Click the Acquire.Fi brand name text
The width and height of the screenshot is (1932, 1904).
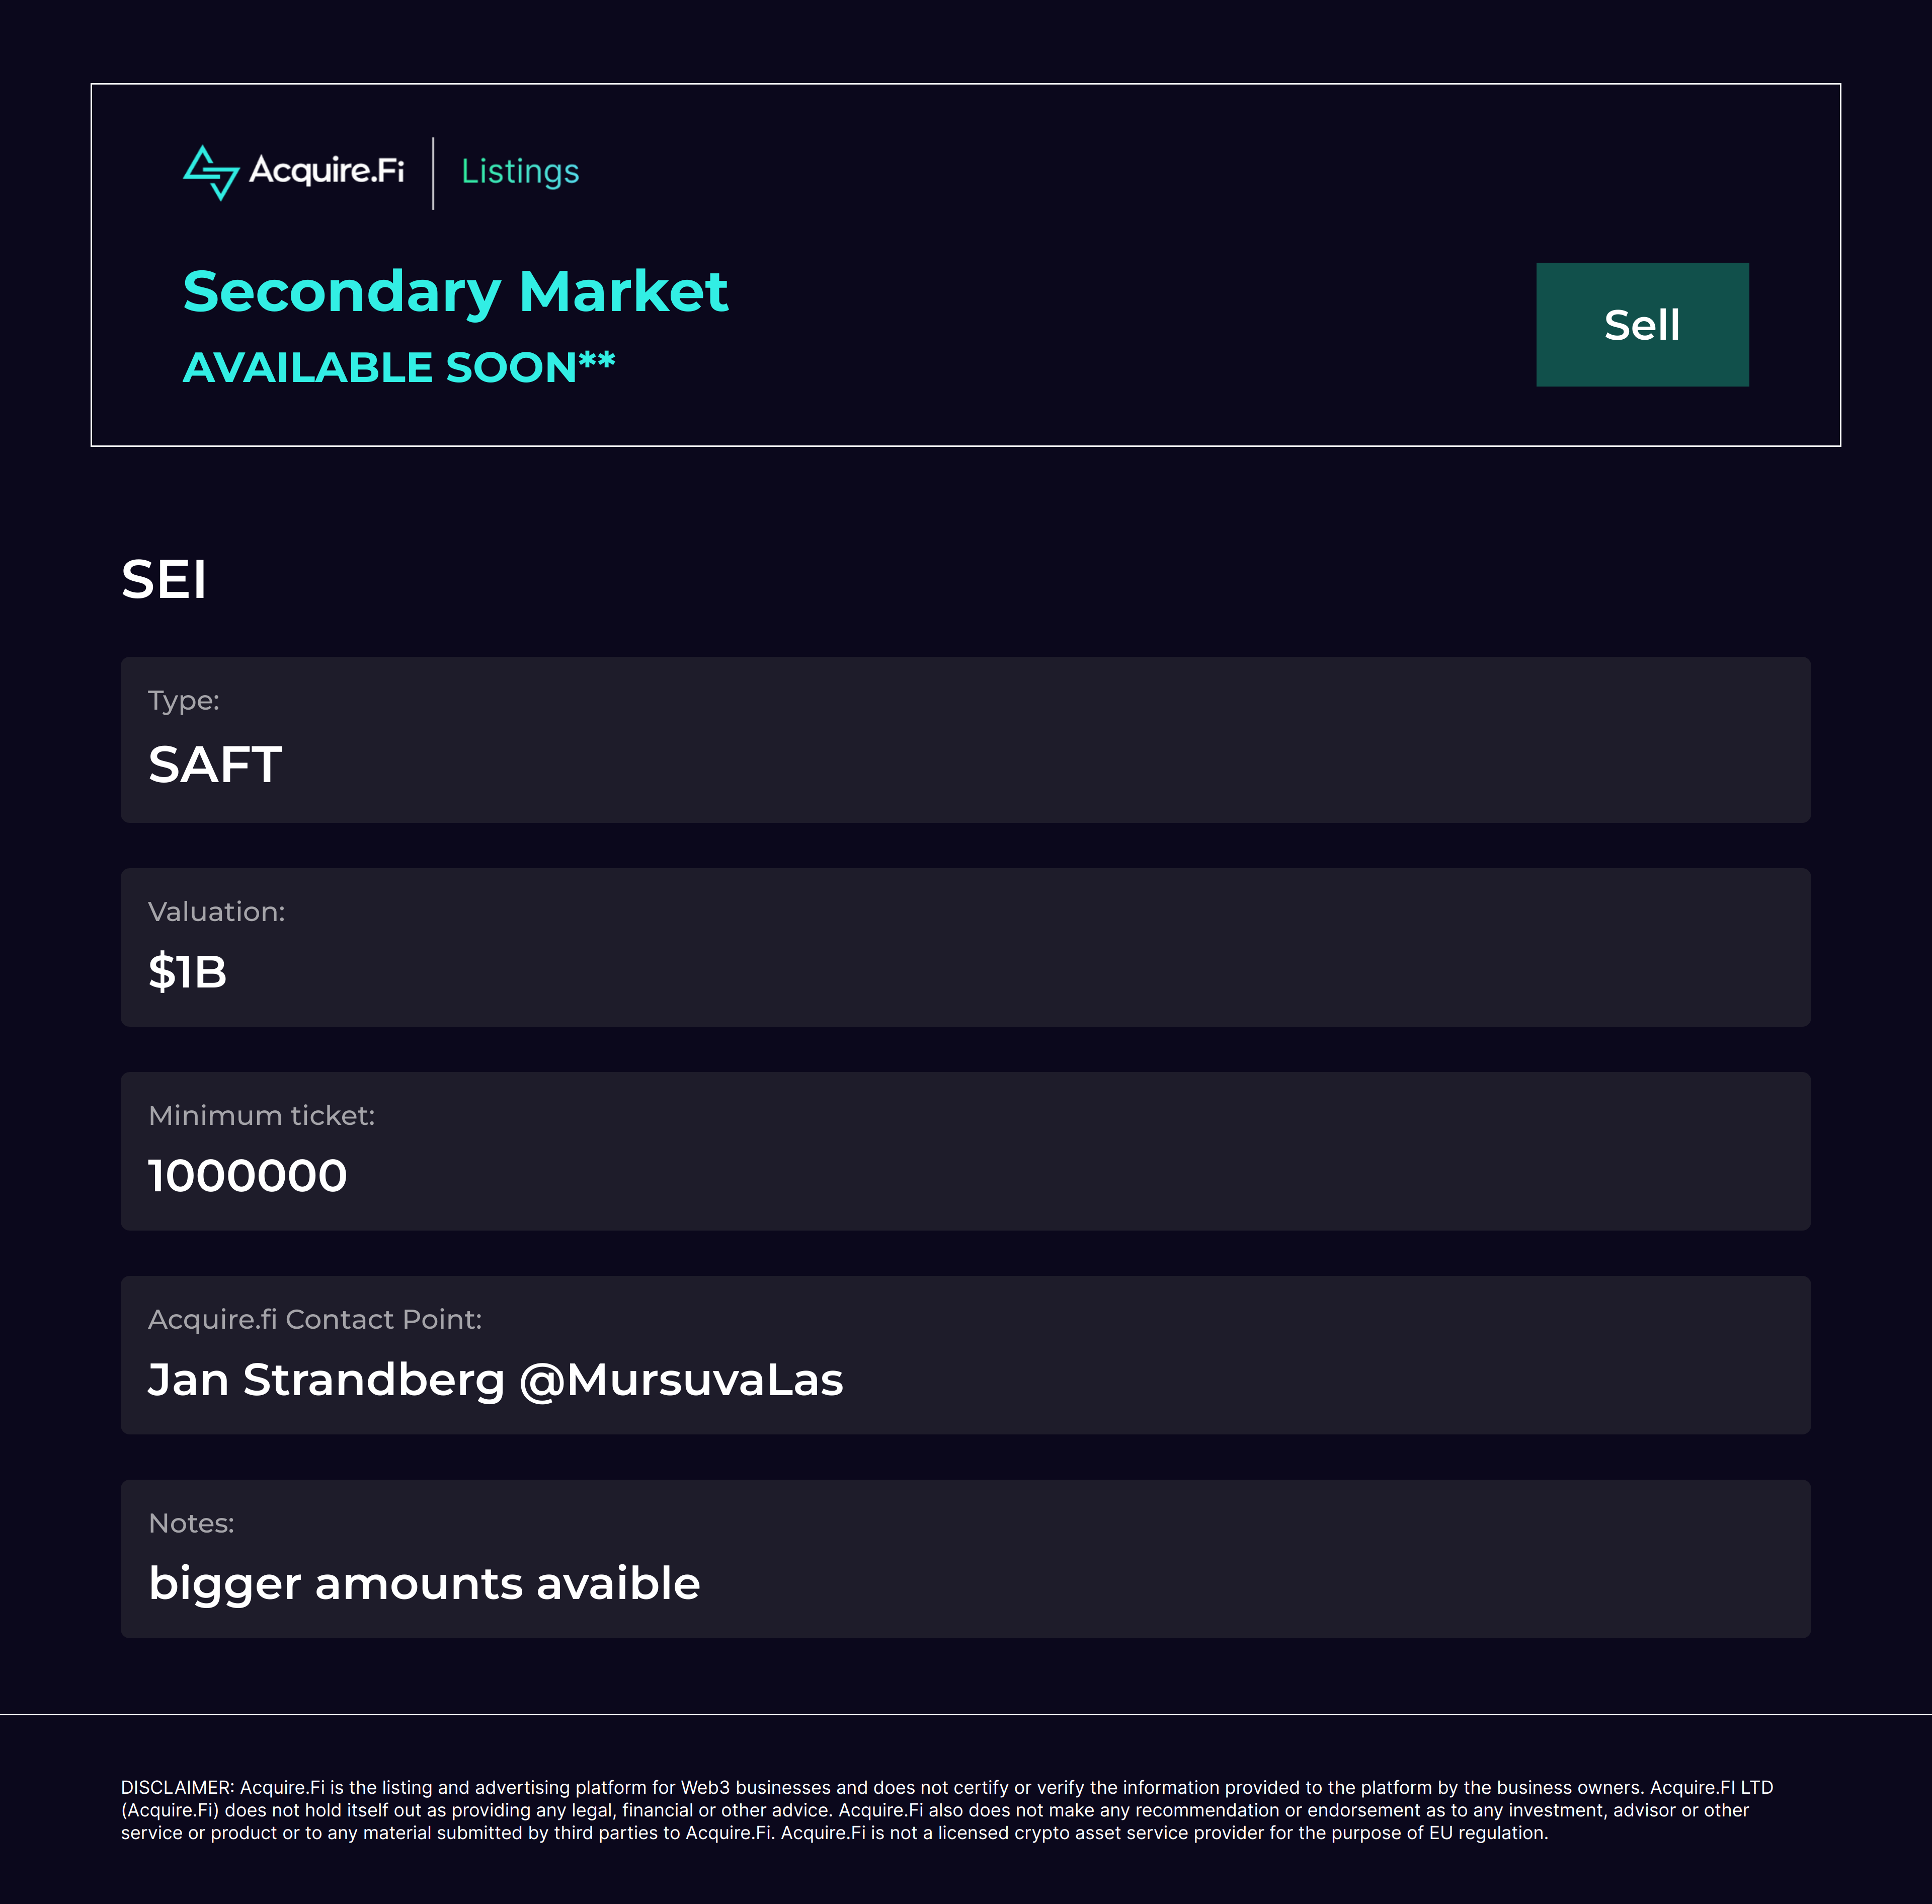tap(326, 171)
